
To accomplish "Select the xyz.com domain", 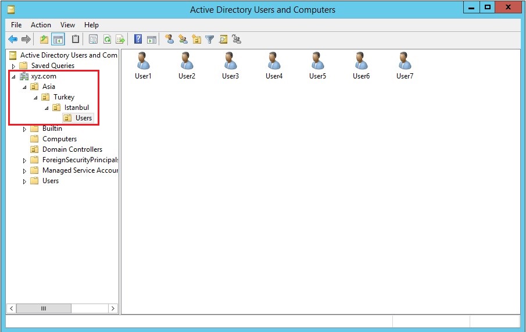I will (x=44, y=76).
